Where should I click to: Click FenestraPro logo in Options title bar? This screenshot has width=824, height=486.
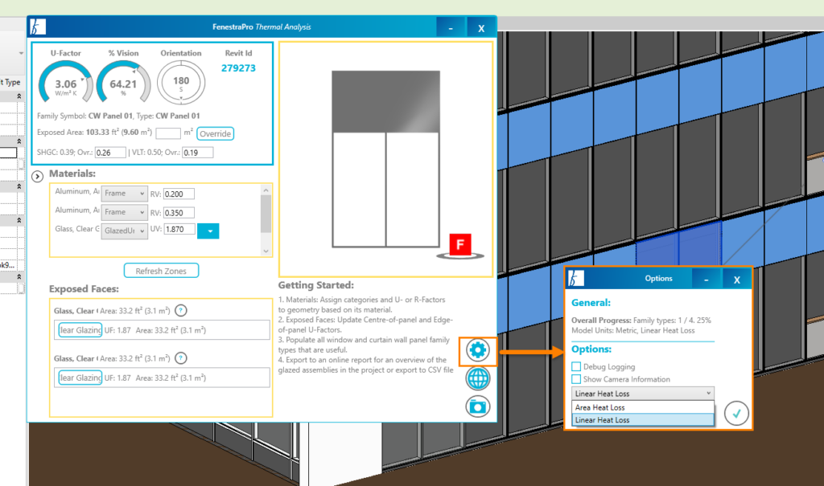576,279
